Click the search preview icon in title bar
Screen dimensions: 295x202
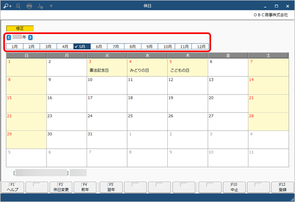pyautogui.click(x=18, y=6)
